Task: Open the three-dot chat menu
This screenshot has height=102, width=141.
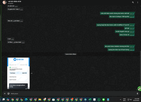Action: (x=138, y=3)
